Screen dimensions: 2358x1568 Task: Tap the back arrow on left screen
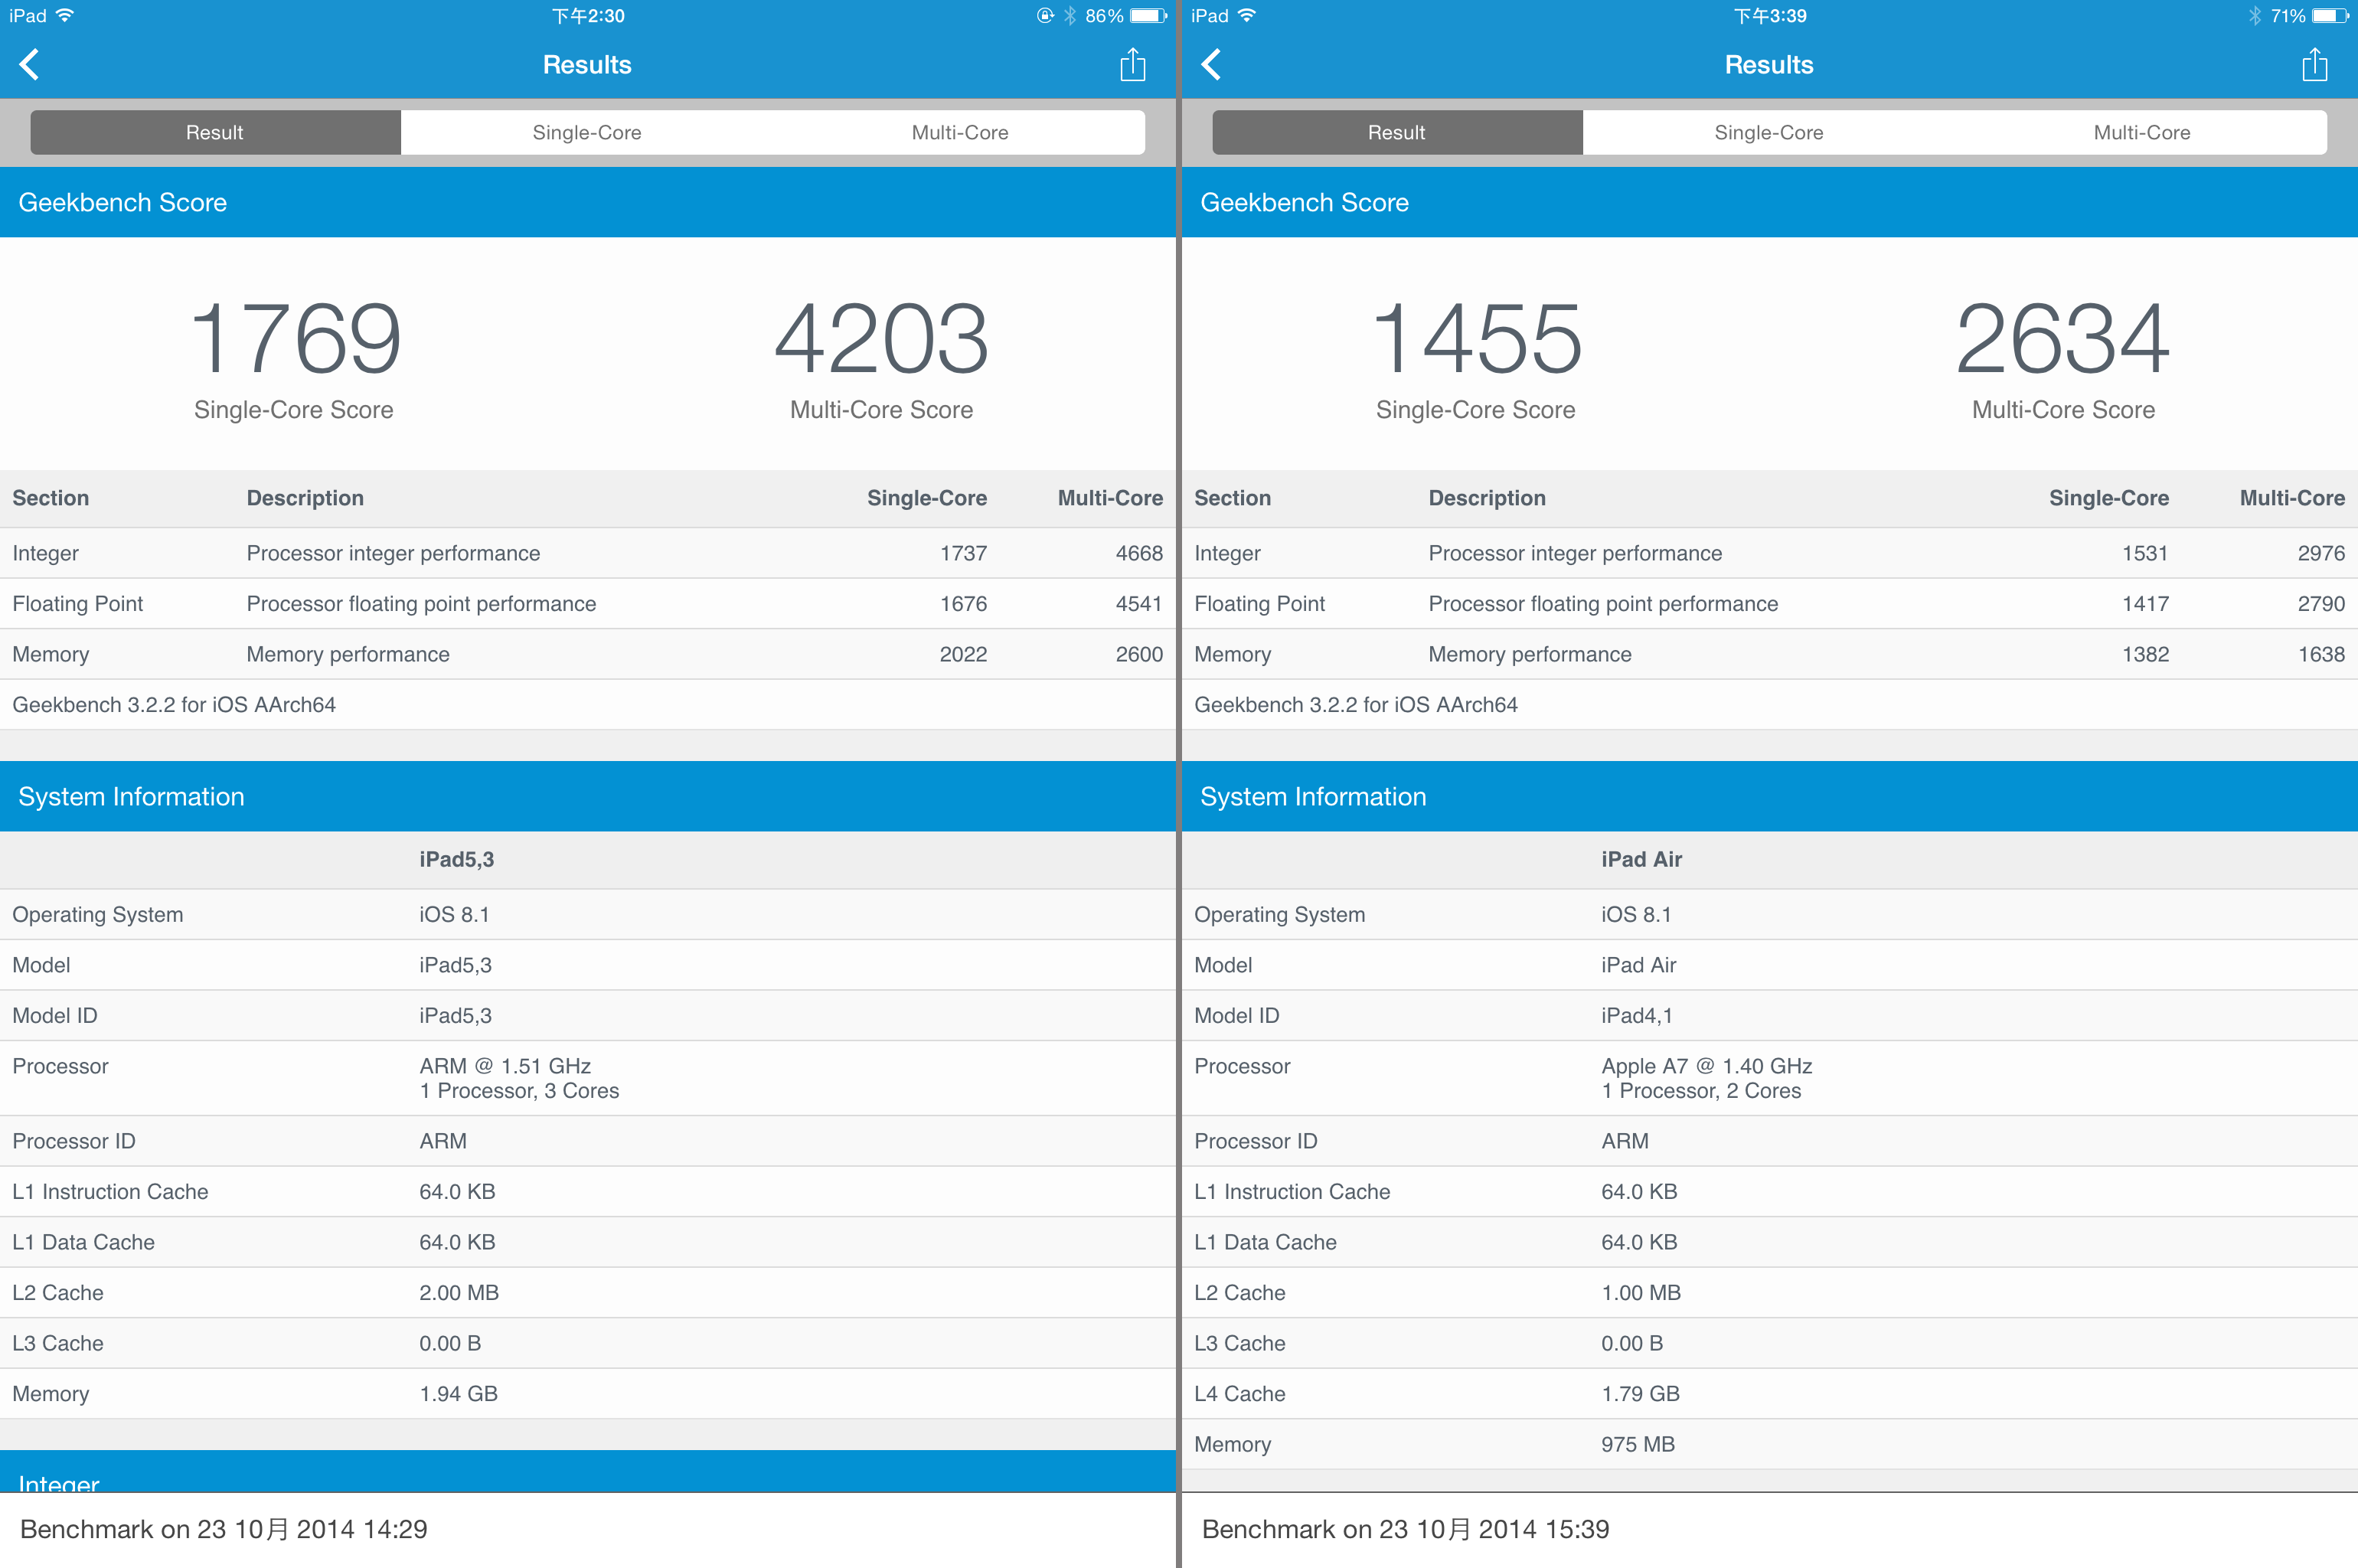click(30, 65)
